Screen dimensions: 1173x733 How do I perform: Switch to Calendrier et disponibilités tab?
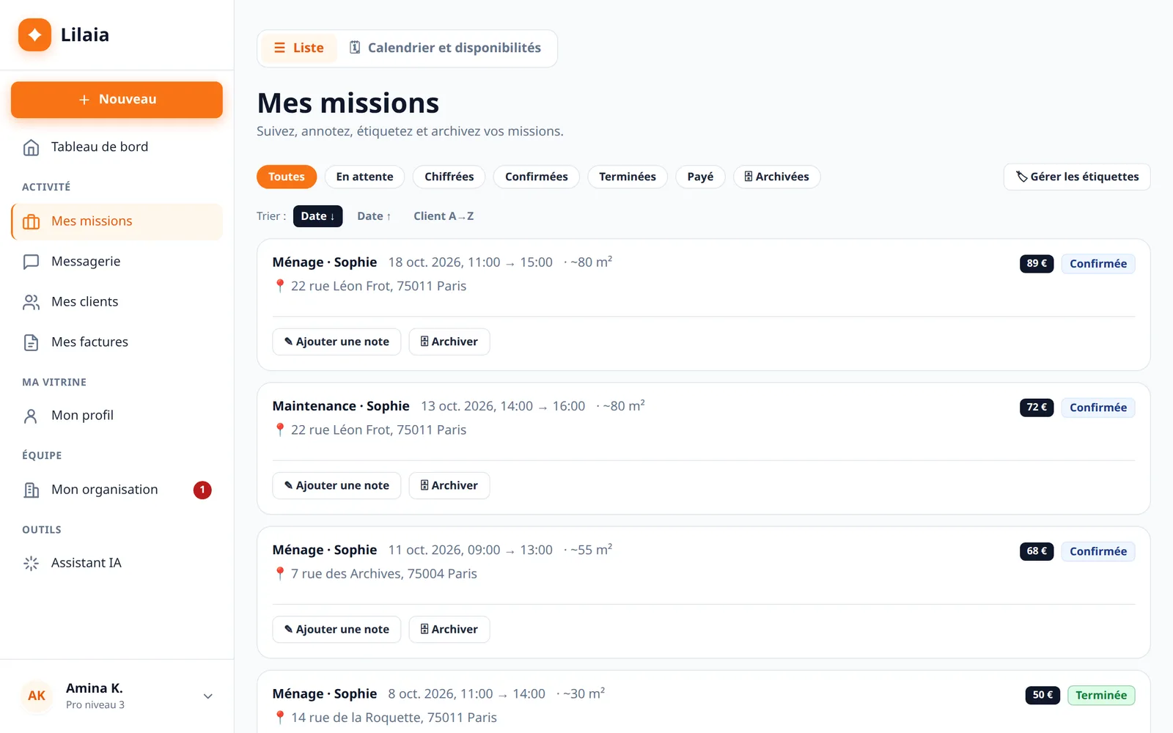click(446, 48)
